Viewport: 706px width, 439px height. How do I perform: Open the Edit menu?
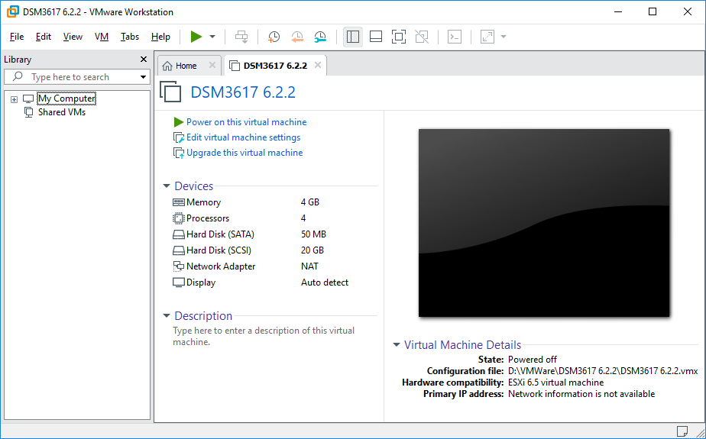pyautogui.click(x=44, y=37)
